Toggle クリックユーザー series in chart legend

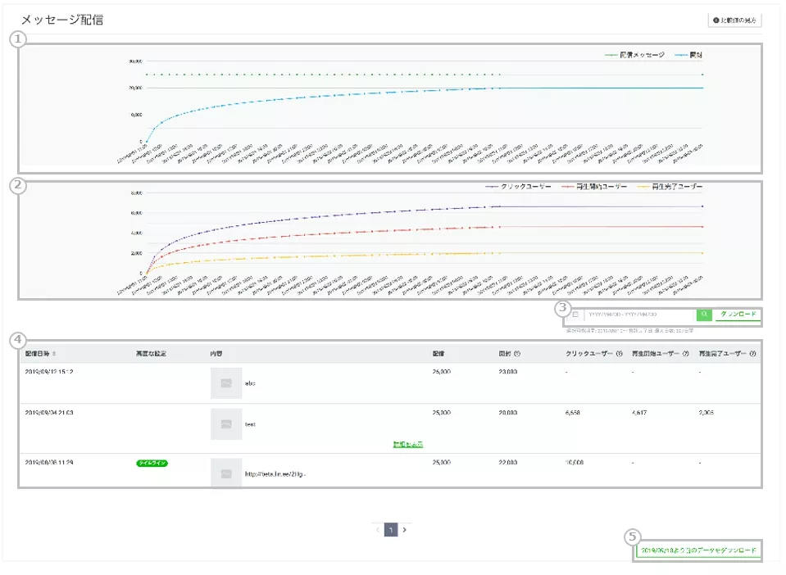pyautogui.click(x=518, y=187)
